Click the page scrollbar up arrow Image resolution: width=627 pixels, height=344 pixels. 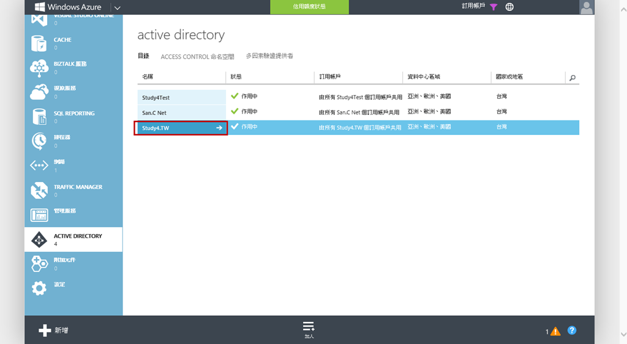[x=623, y=10]
